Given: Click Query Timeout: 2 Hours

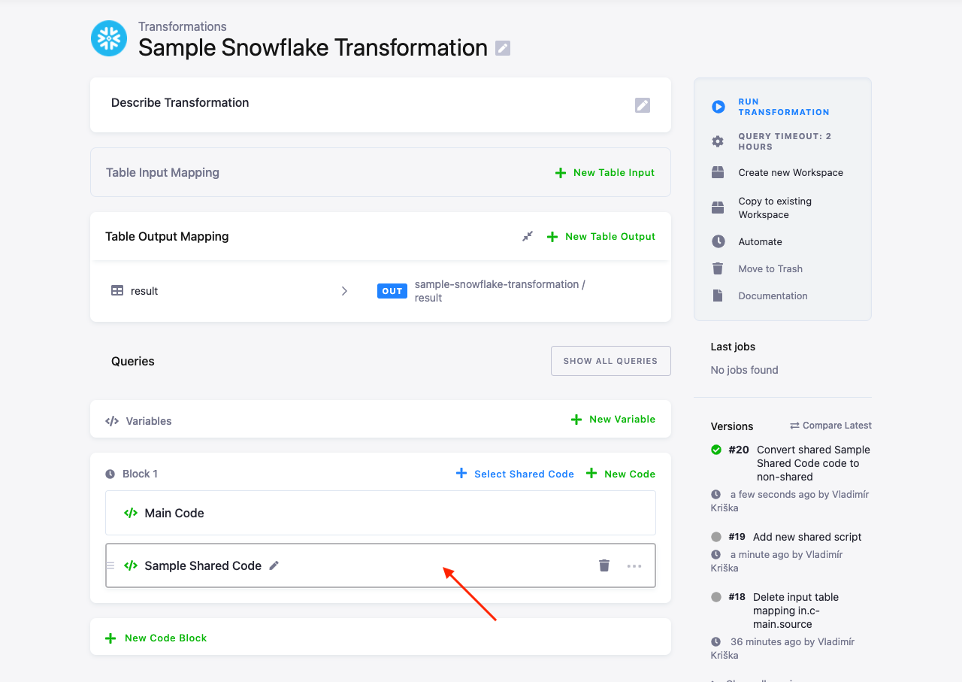Looking at the screenshot, I should (785, 141).
